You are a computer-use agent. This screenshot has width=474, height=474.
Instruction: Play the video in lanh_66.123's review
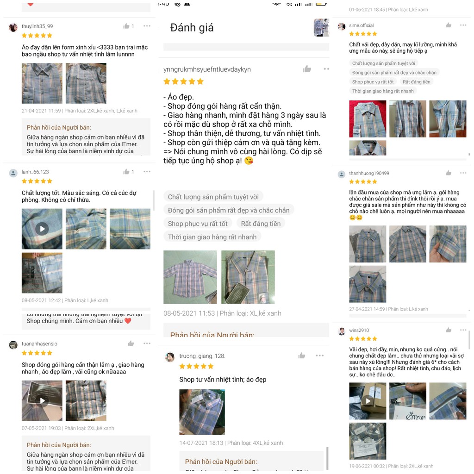pos(42,229)
